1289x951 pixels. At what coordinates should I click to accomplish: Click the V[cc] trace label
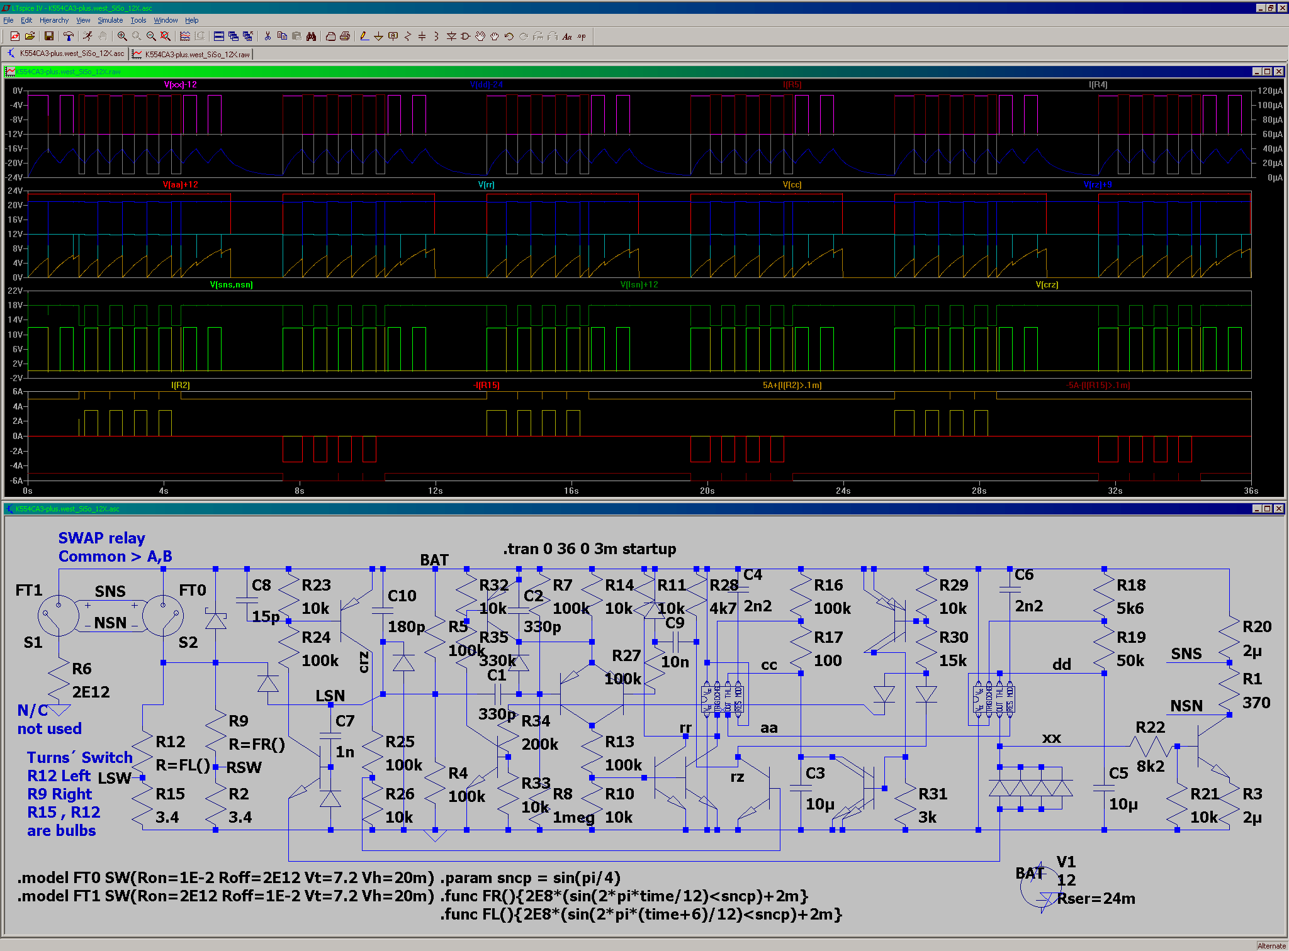792,185
